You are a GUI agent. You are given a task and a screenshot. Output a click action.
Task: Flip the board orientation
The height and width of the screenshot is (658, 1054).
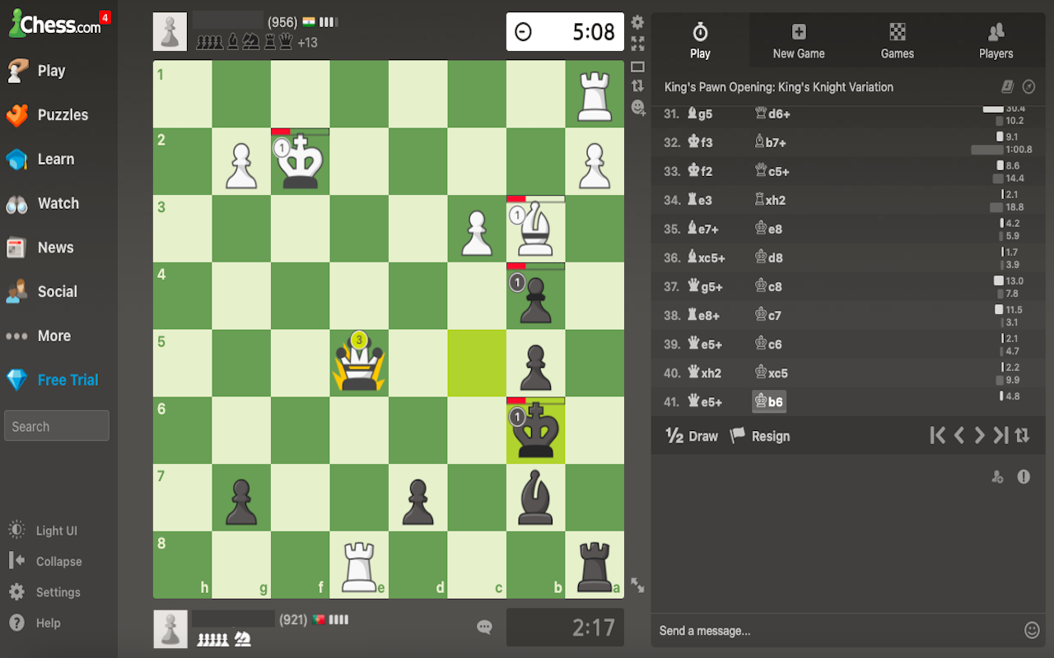638,86
